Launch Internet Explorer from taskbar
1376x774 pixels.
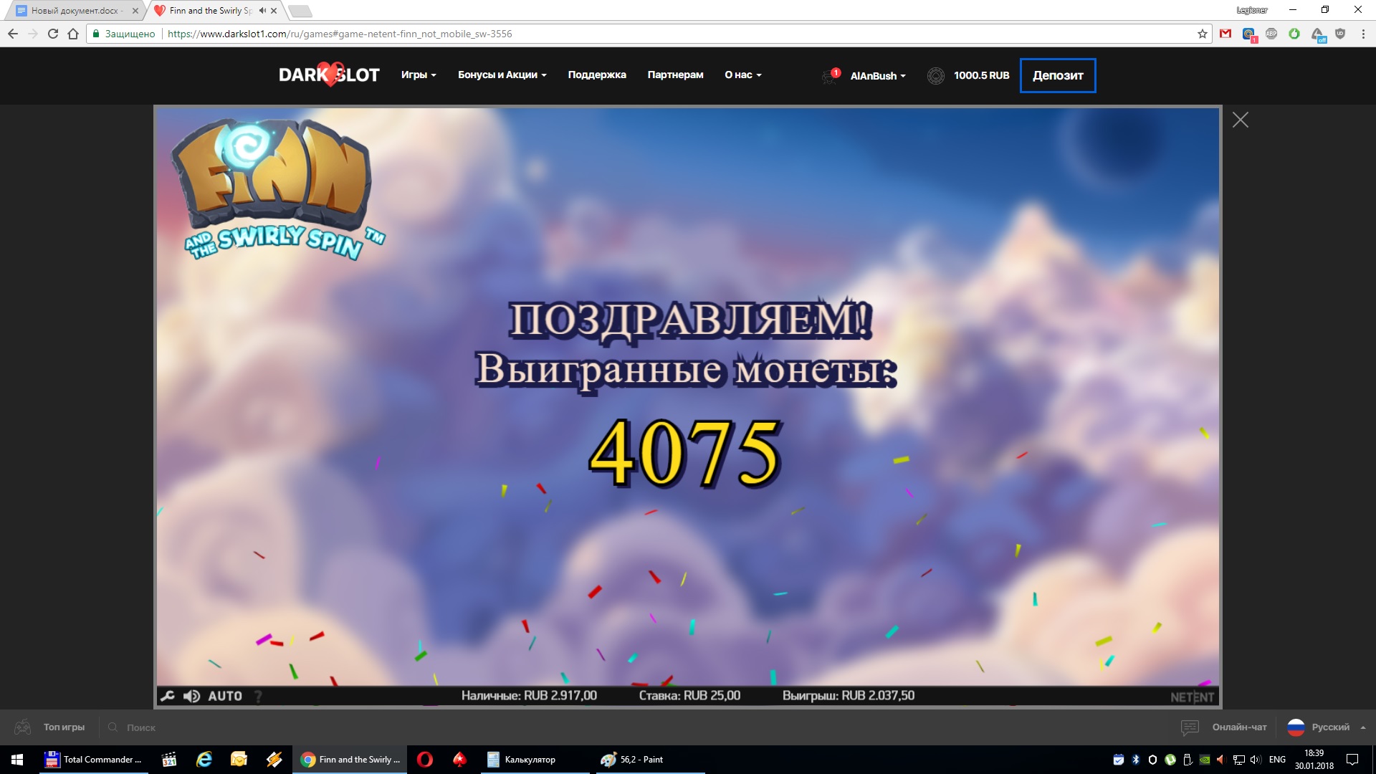204,760
